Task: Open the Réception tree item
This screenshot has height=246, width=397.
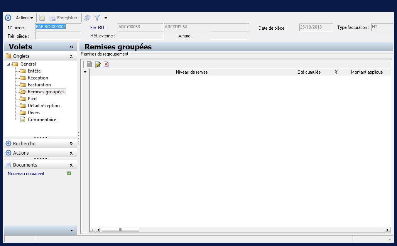Action: pyautogui.click(x=38, y=78)
